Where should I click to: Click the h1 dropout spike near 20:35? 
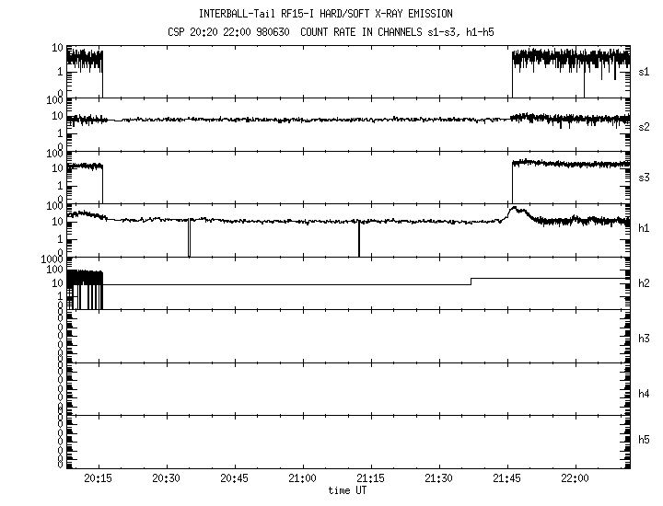189,237
